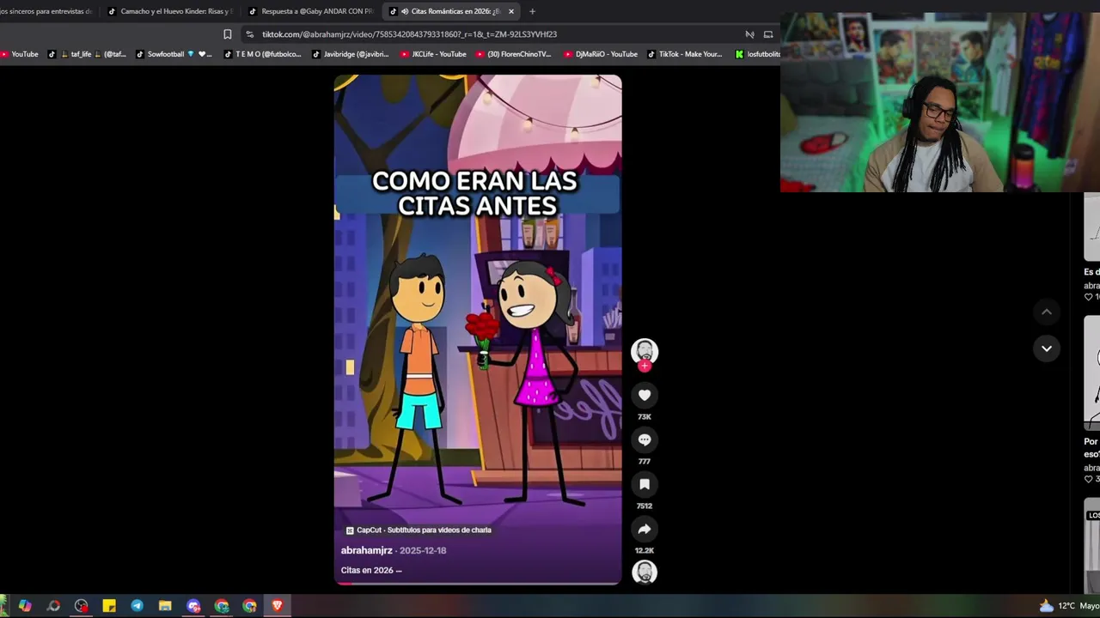Open the YouTube bookmark
Viewport: 1100px width, 618px height.
tap(20, 54)
